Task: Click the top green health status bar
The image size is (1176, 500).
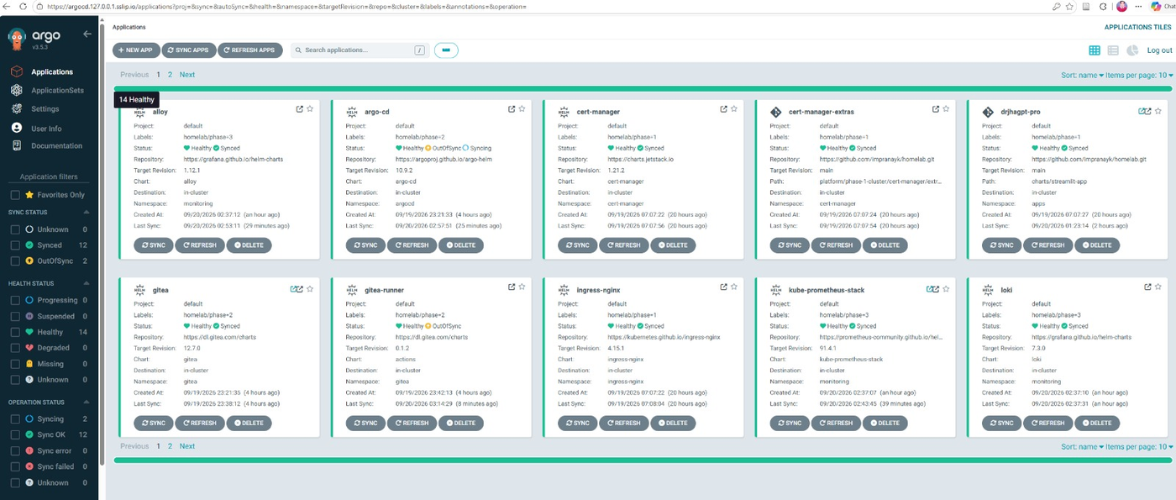Action: tap(643, 88)
